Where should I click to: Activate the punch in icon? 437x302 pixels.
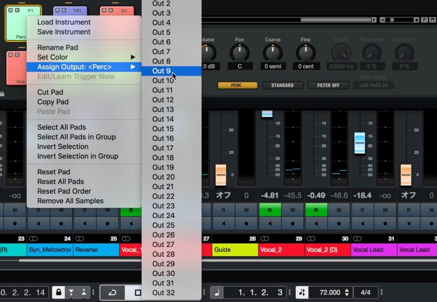pyautogui.click(x=71, y=292)
